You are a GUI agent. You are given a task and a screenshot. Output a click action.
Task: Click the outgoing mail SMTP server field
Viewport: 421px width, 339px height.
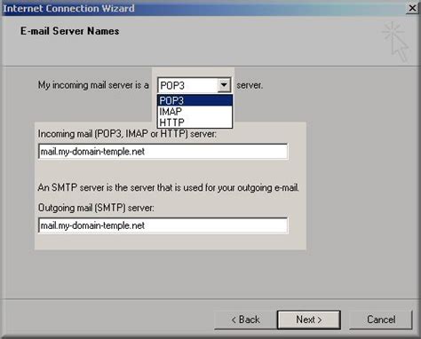[163, 225]
